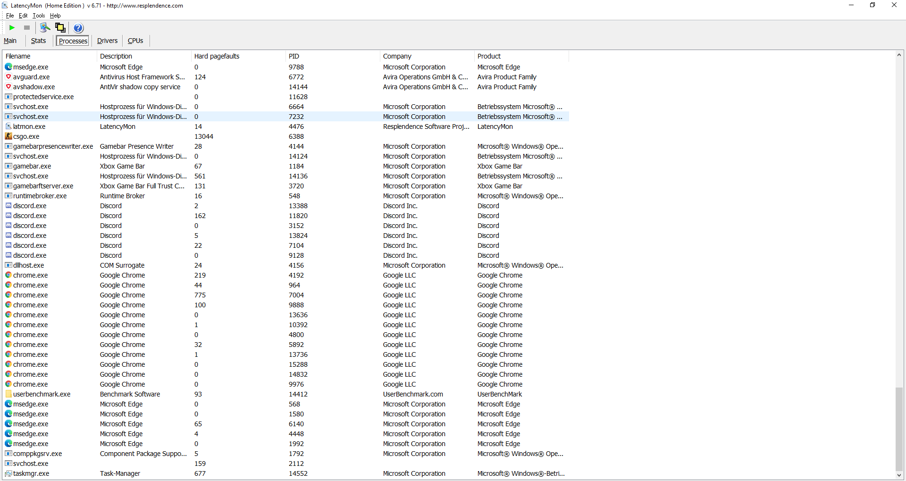Screen dimensions: 906x481
Task: Click the csgo.exe process icon
Action: [x=8, y=136]
